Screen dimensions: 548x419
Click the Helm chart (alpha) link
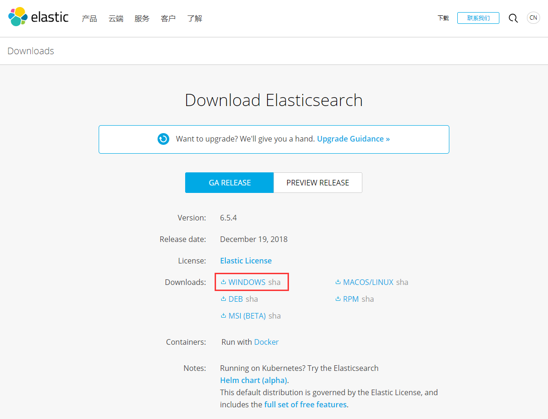253,380
